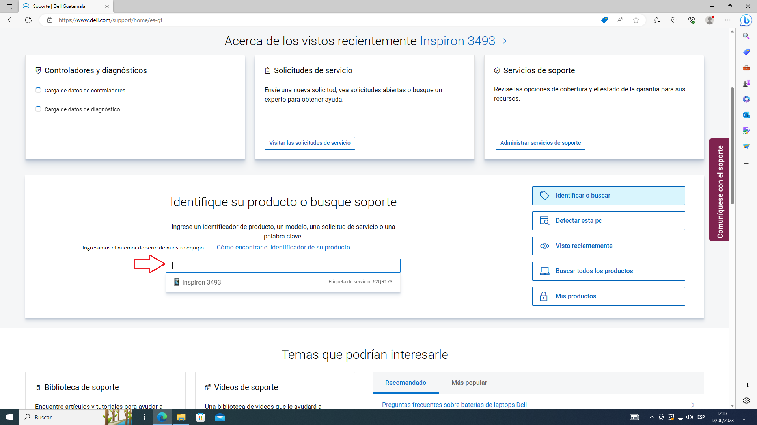Open Edge sidebar settings gear
Screen dimensions: 757x425
tap(746, 401)
